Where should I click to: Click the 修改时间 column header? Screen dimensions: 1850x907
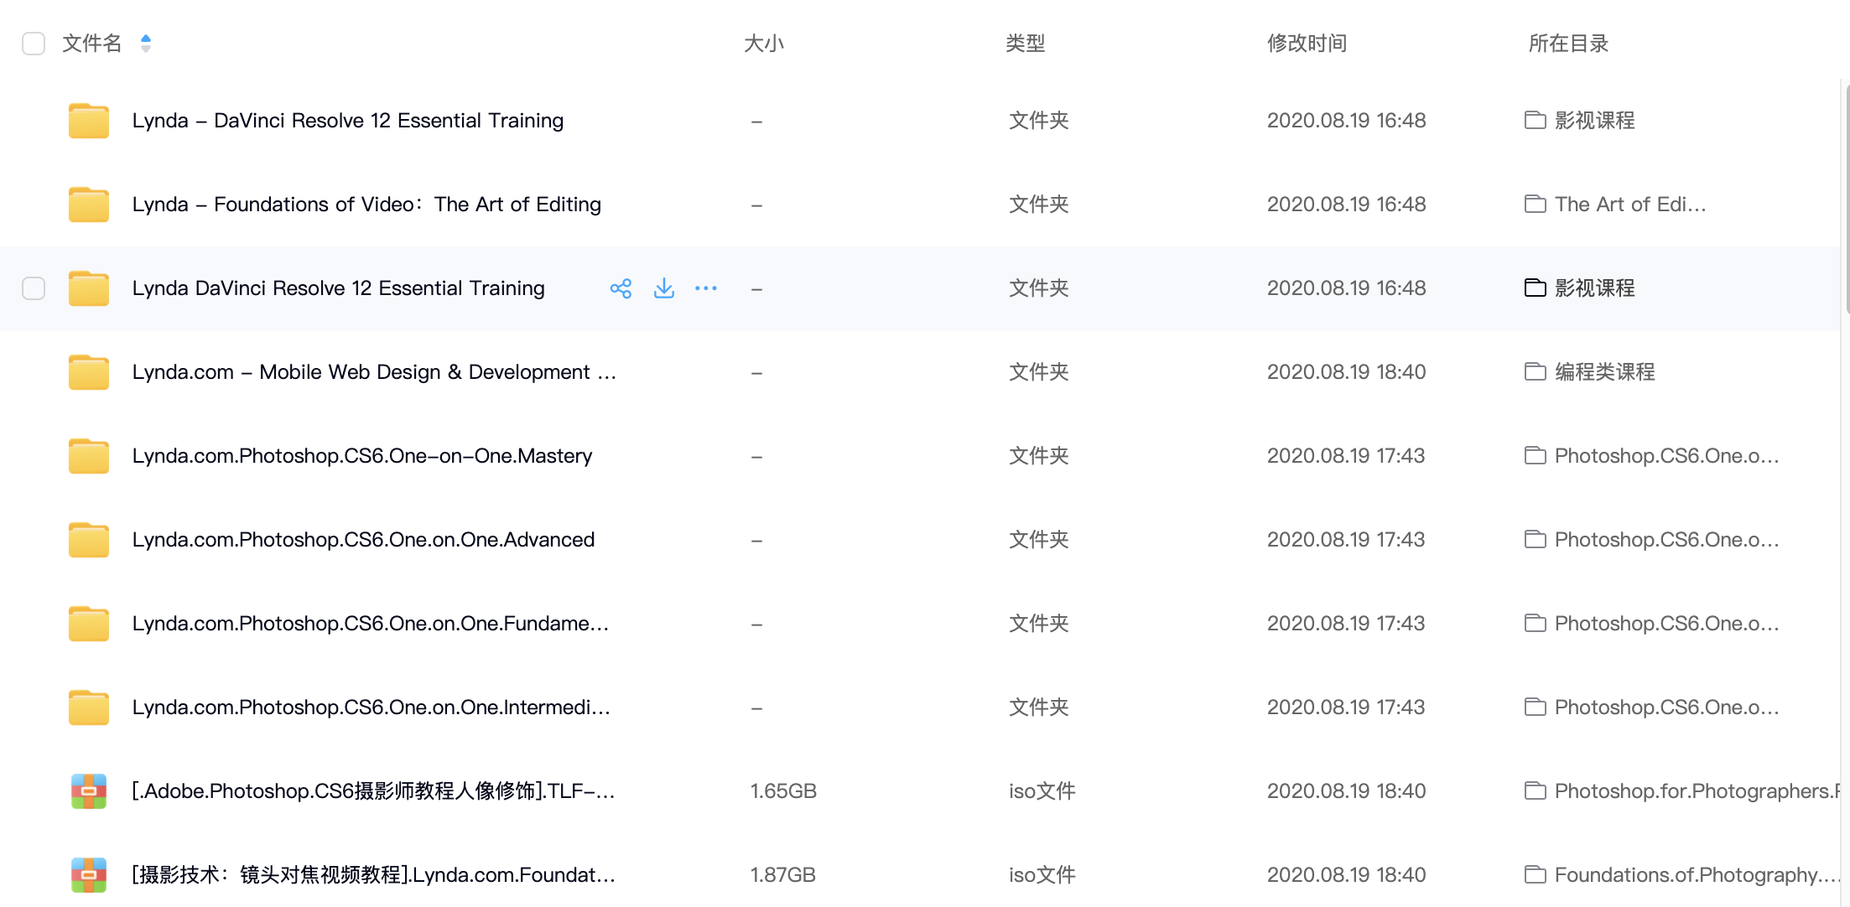(1307, 44)
